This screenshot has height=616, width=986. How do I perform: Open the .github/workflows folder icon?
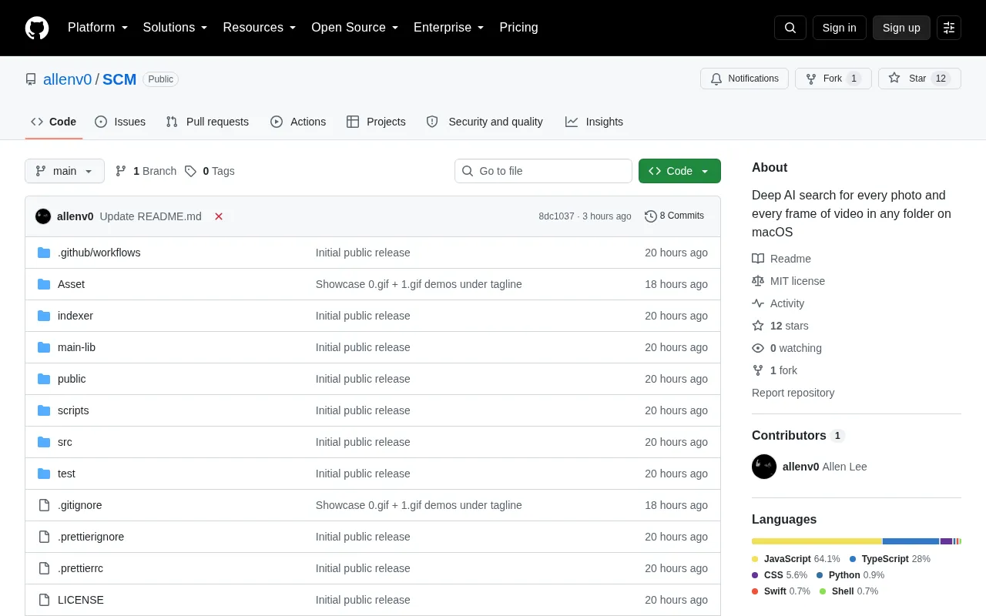coord(44,253)
